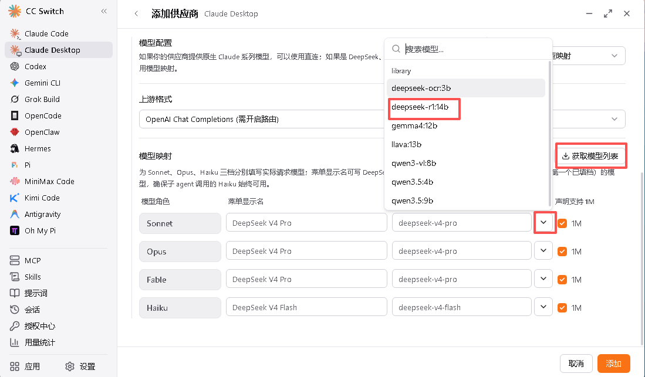
Task: Open the Pi sidebar item
Action: tap(59, 165)
